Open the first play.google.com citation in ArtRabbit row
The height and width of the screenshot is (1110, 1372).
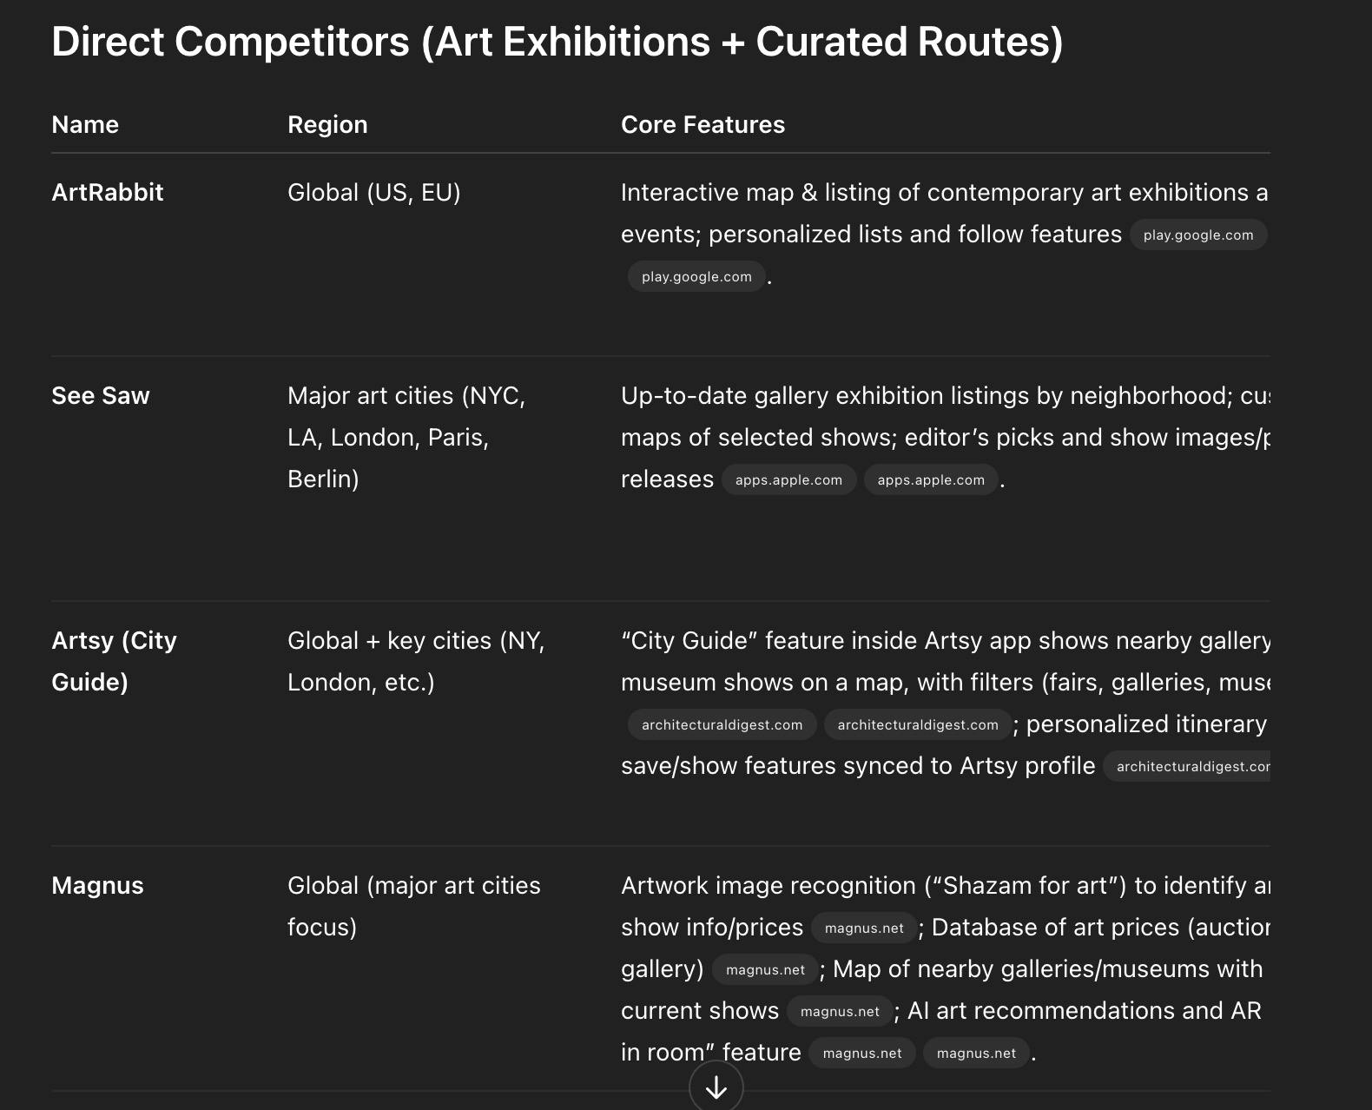1198,235
